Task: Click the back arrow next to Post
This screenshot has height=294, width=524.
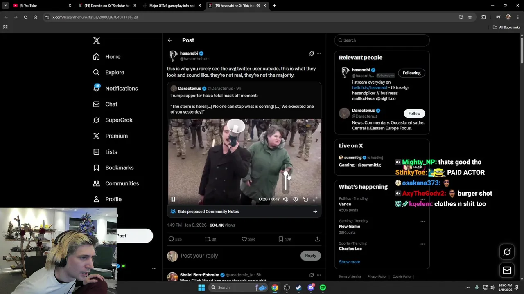Action: coord(170,40)
